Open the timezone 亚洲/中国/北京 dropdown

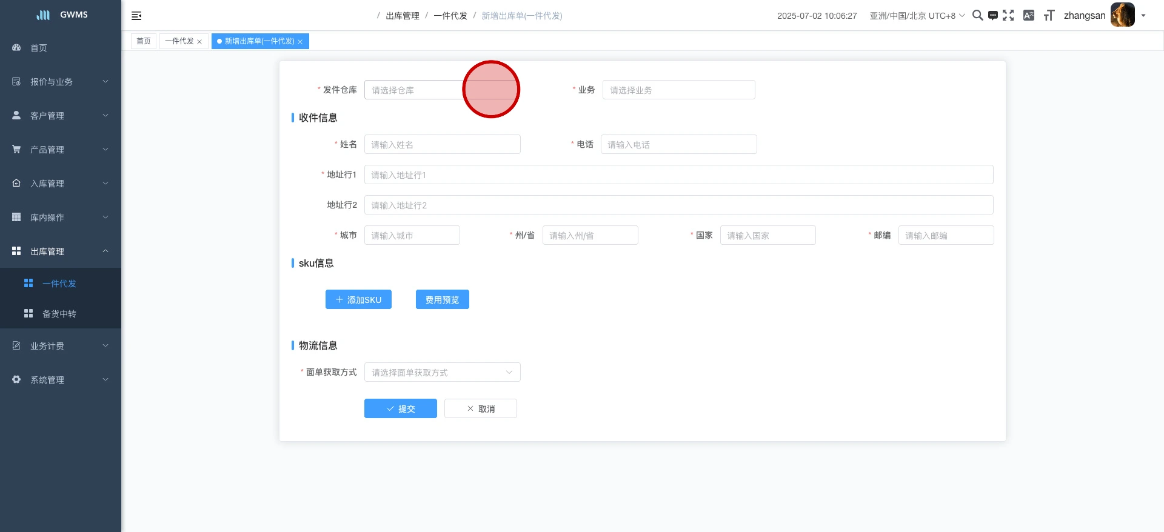917,16
